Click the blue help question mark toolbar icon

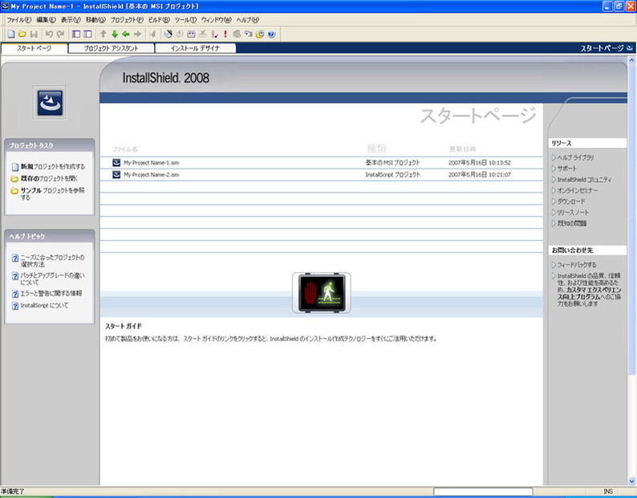pos(271,35)
